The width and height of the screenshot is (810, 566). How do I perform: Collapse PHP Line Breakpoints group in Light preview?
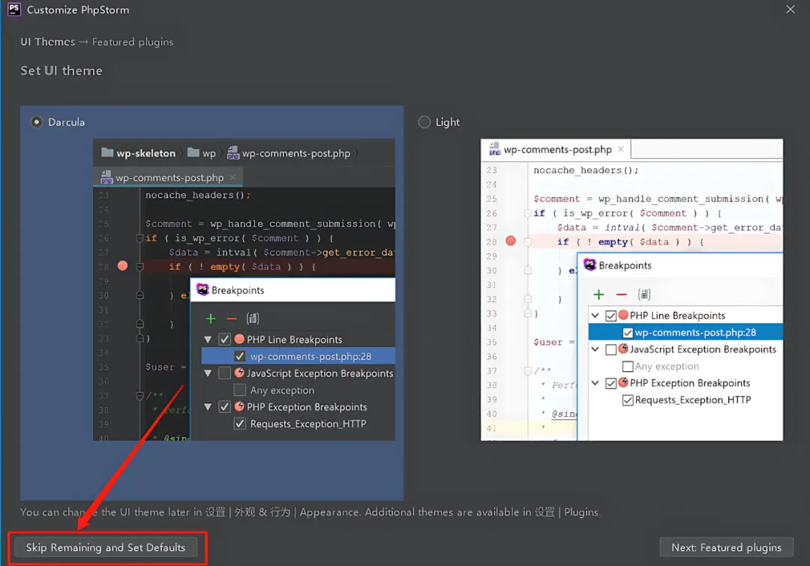click(595, 316)
